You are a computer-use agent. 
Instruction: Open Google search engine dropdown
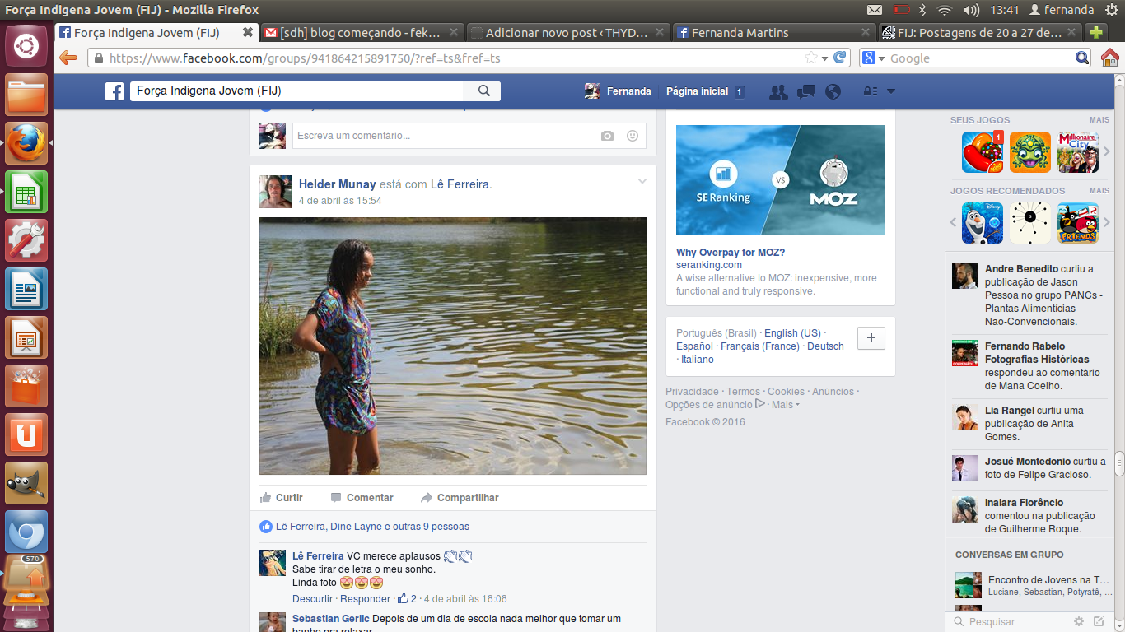pyautogui.click(x=872, y=58)
